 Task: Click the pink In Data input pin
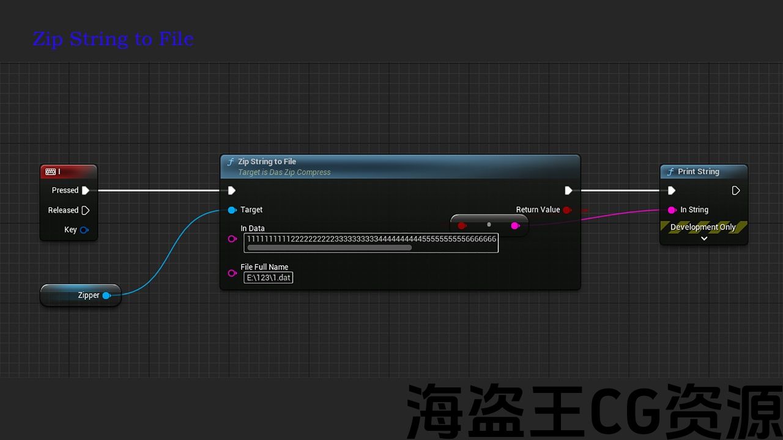pos(232,239)
